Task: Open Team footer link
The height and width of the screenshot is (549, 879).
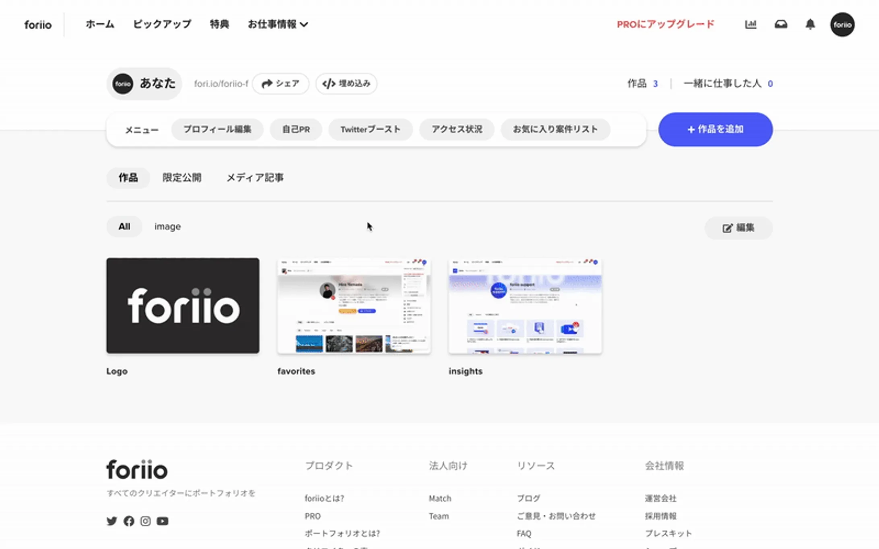Action: (439, 516)
